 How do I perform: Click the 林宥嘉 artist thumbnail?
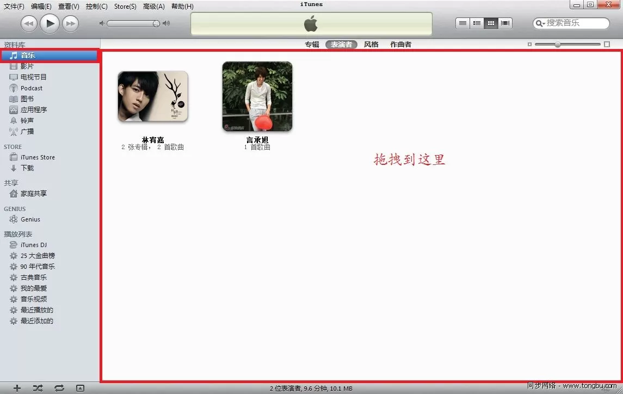(152, 97)
